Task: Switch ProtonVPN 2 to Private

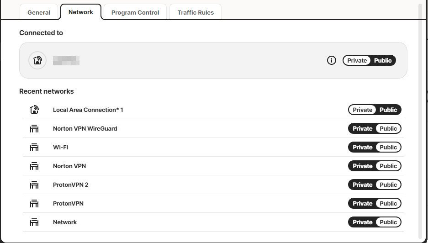Action: pyautogui.click(x=363, y=185)
